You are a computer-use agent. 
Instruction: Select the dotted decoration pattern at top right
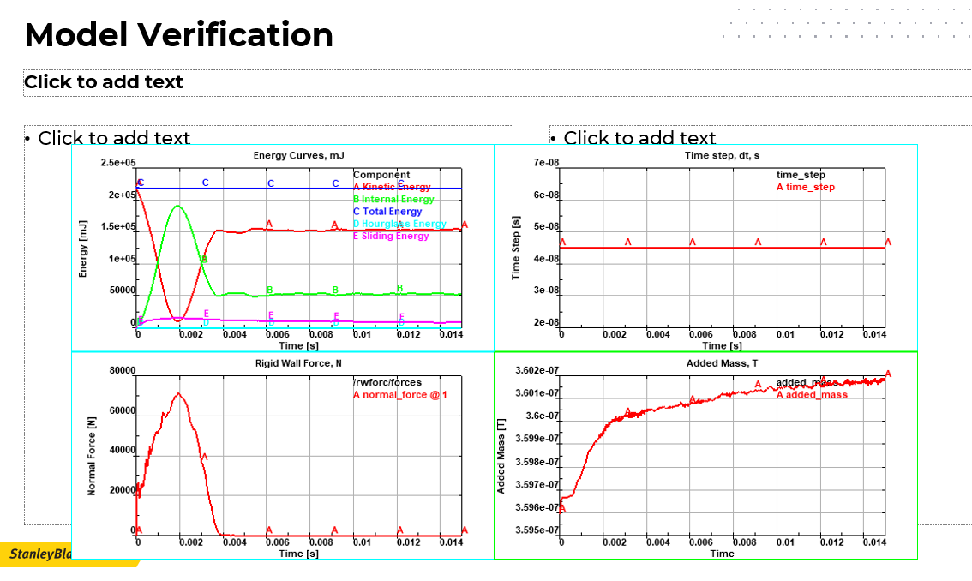844,23
